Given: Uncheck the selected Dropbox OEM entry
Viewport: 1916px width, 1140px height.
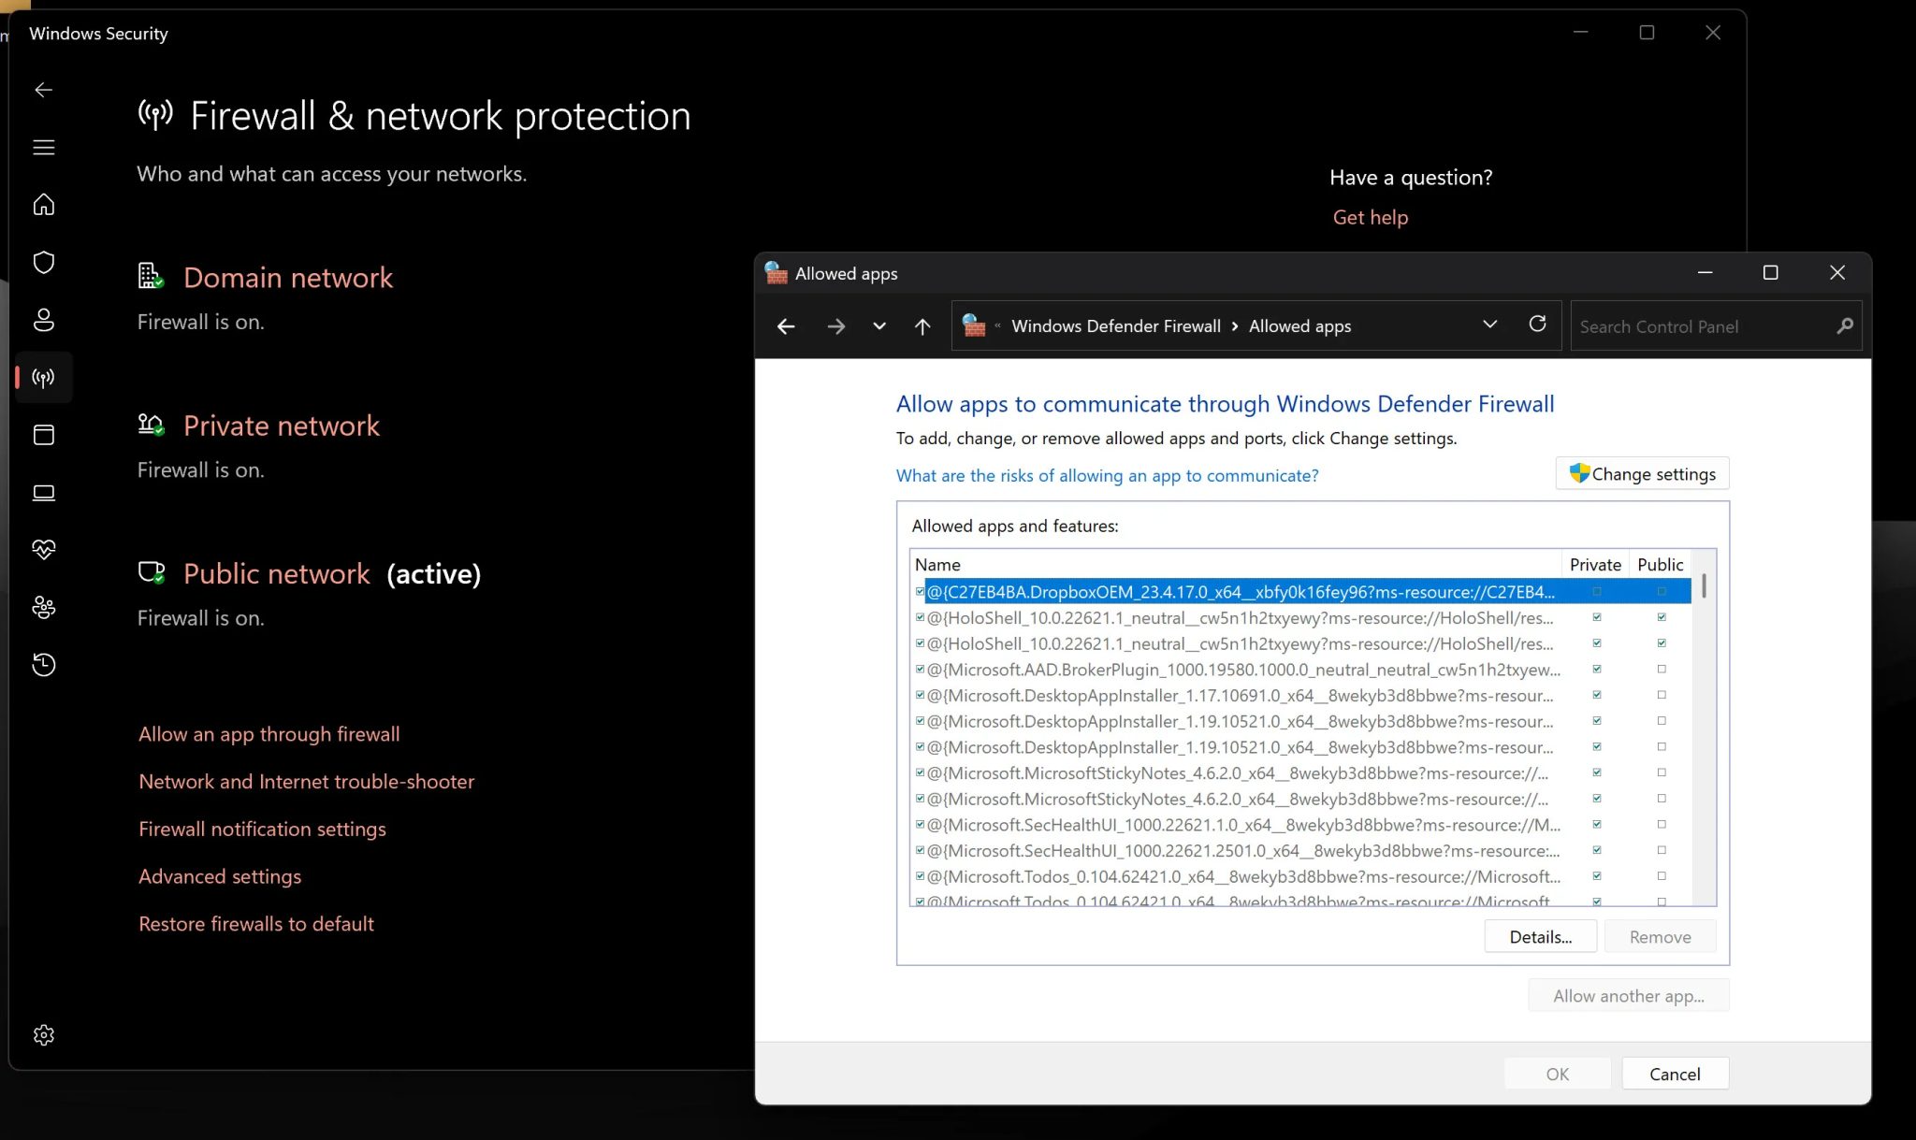Looking at the screenshot, I should click(x=920, y=591).
